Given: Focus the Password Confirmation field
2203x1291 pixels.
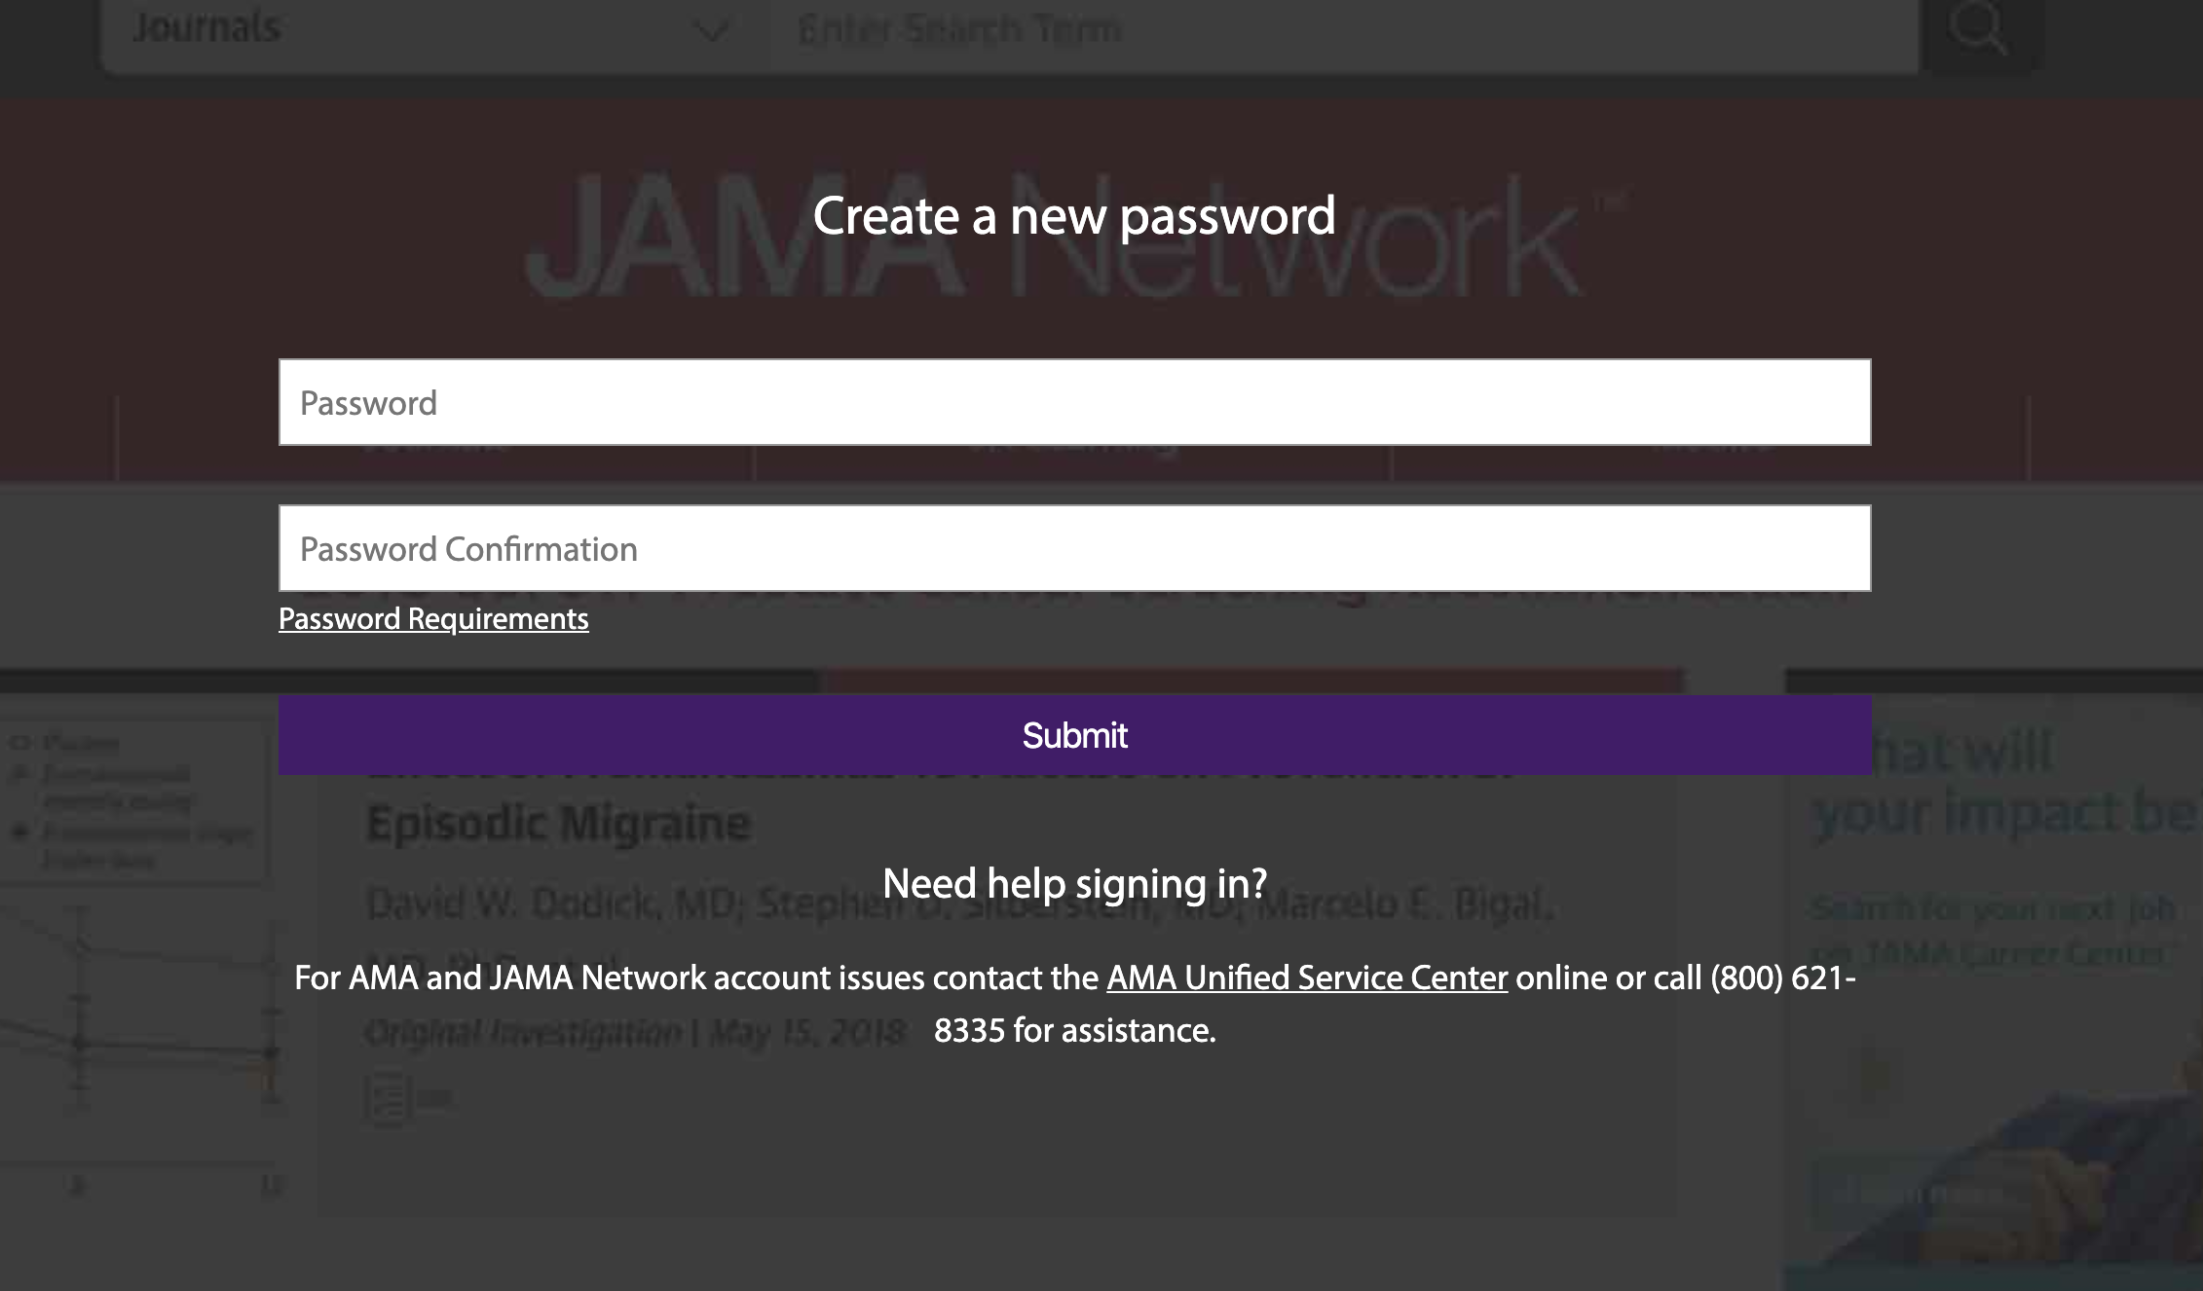Looking at the screenshot, I should [x=1074, y=548].
